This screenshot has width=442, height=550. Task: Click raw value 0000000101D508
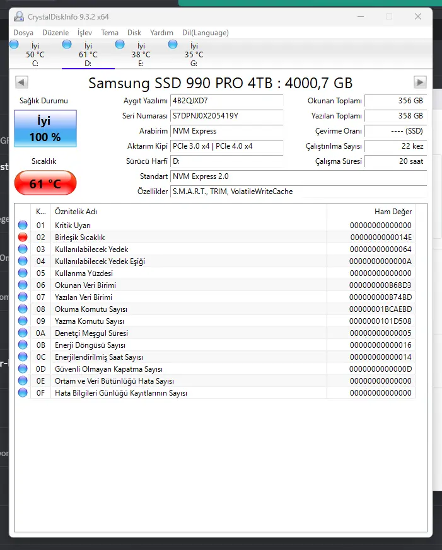(380, 321)
